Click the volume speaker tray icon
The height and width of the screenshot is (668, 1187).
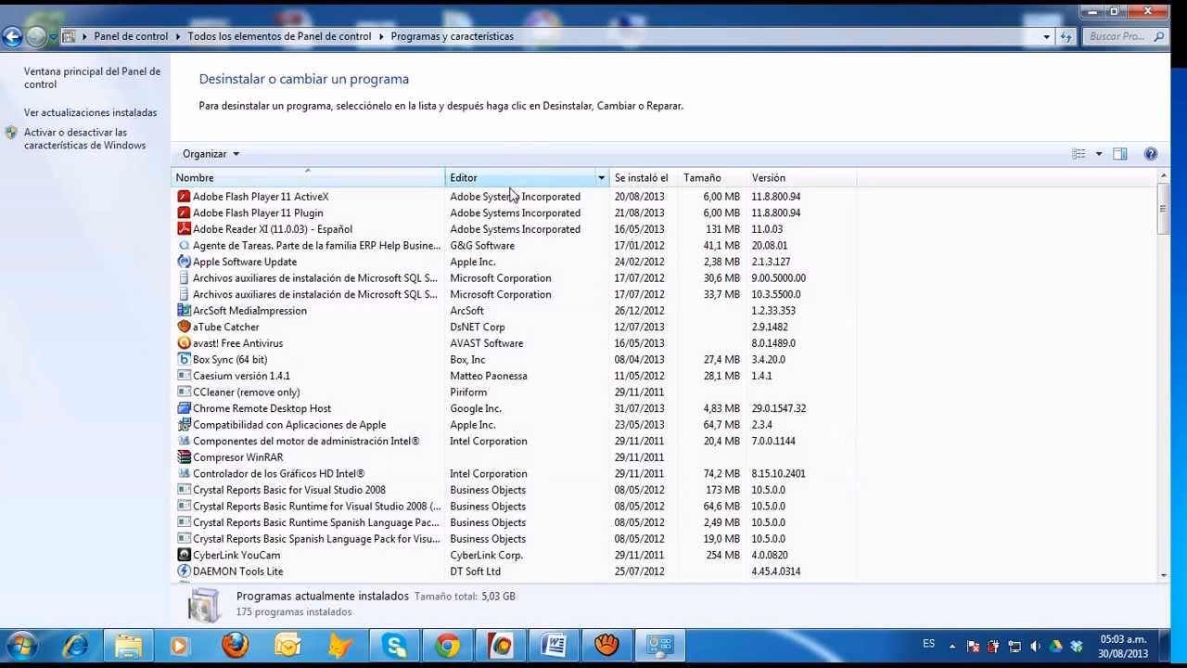[x=1035, y=647]
